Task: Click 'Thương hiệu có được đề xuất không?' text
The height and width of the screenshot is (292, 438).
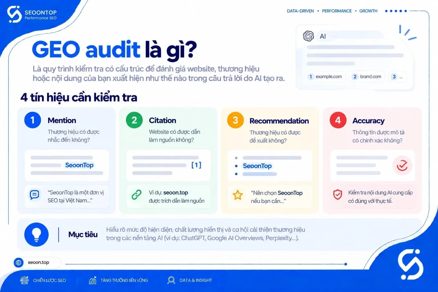Action: (x=275, y=136)
